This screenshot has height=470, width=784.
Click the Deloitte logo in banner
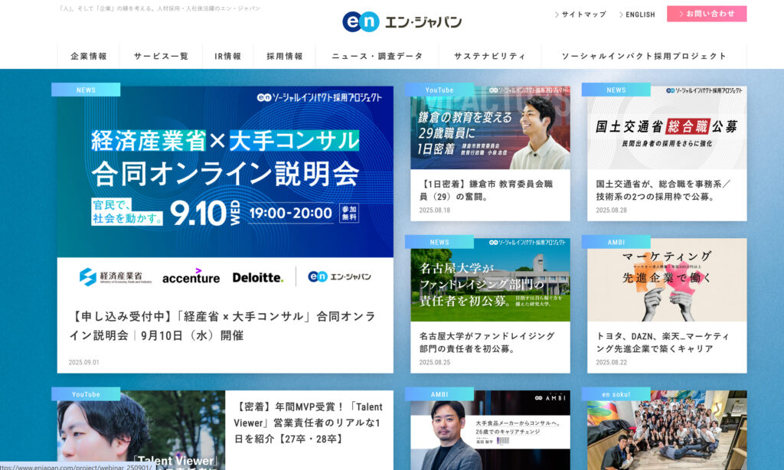coord(257,277)
